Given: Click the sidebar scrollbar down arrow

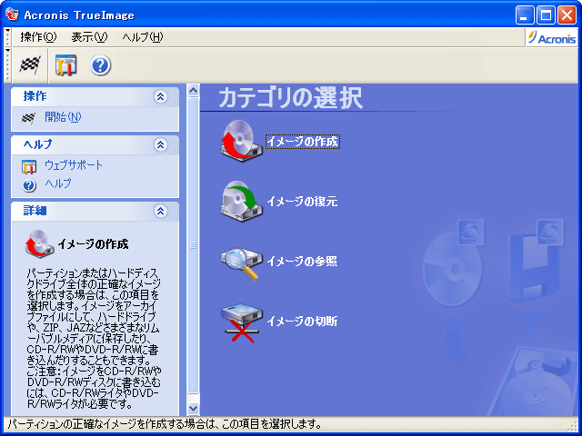Looking at the screenshot, I should coord(193,409).
